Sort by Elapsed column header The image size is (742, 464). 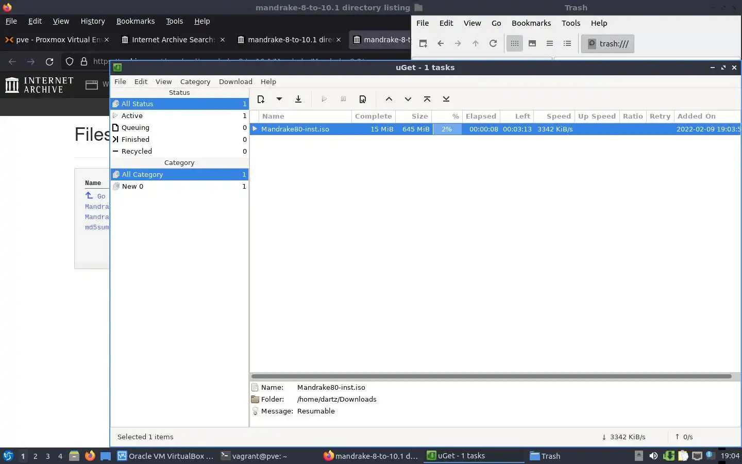(481, 116)
